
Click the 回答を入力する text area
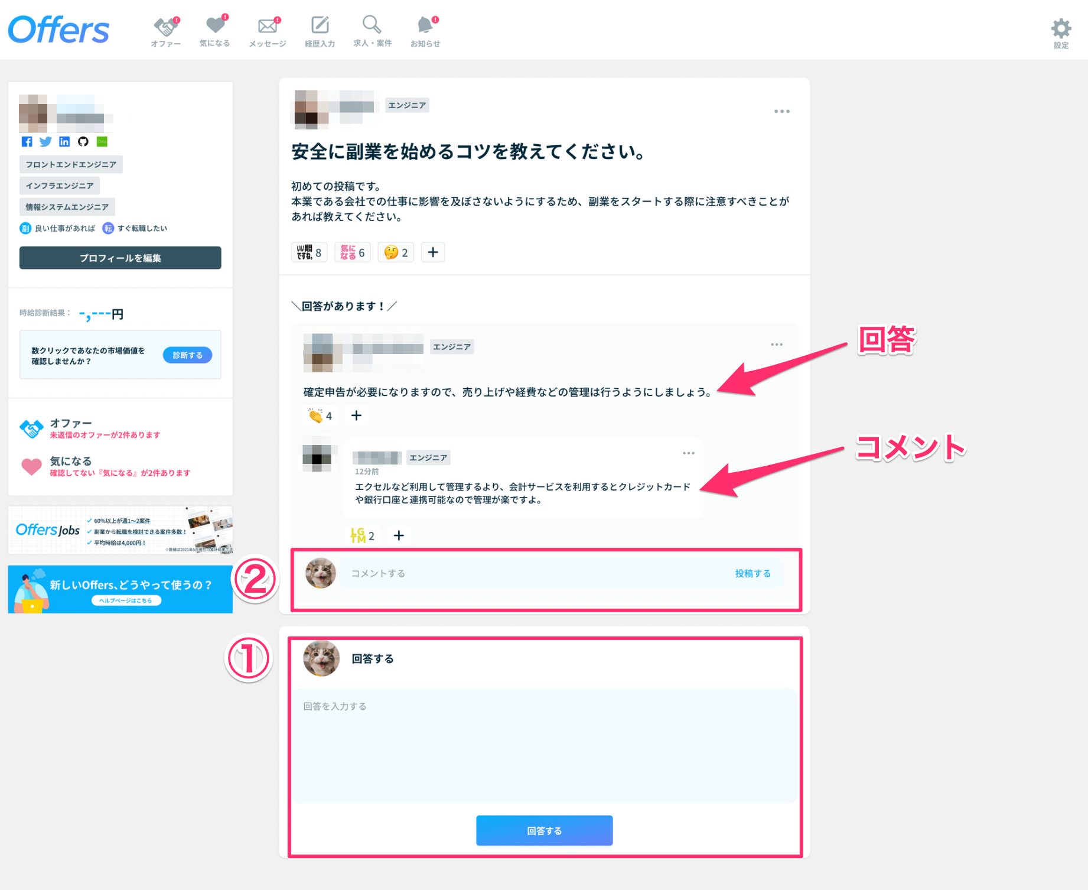tap(544, 746)
